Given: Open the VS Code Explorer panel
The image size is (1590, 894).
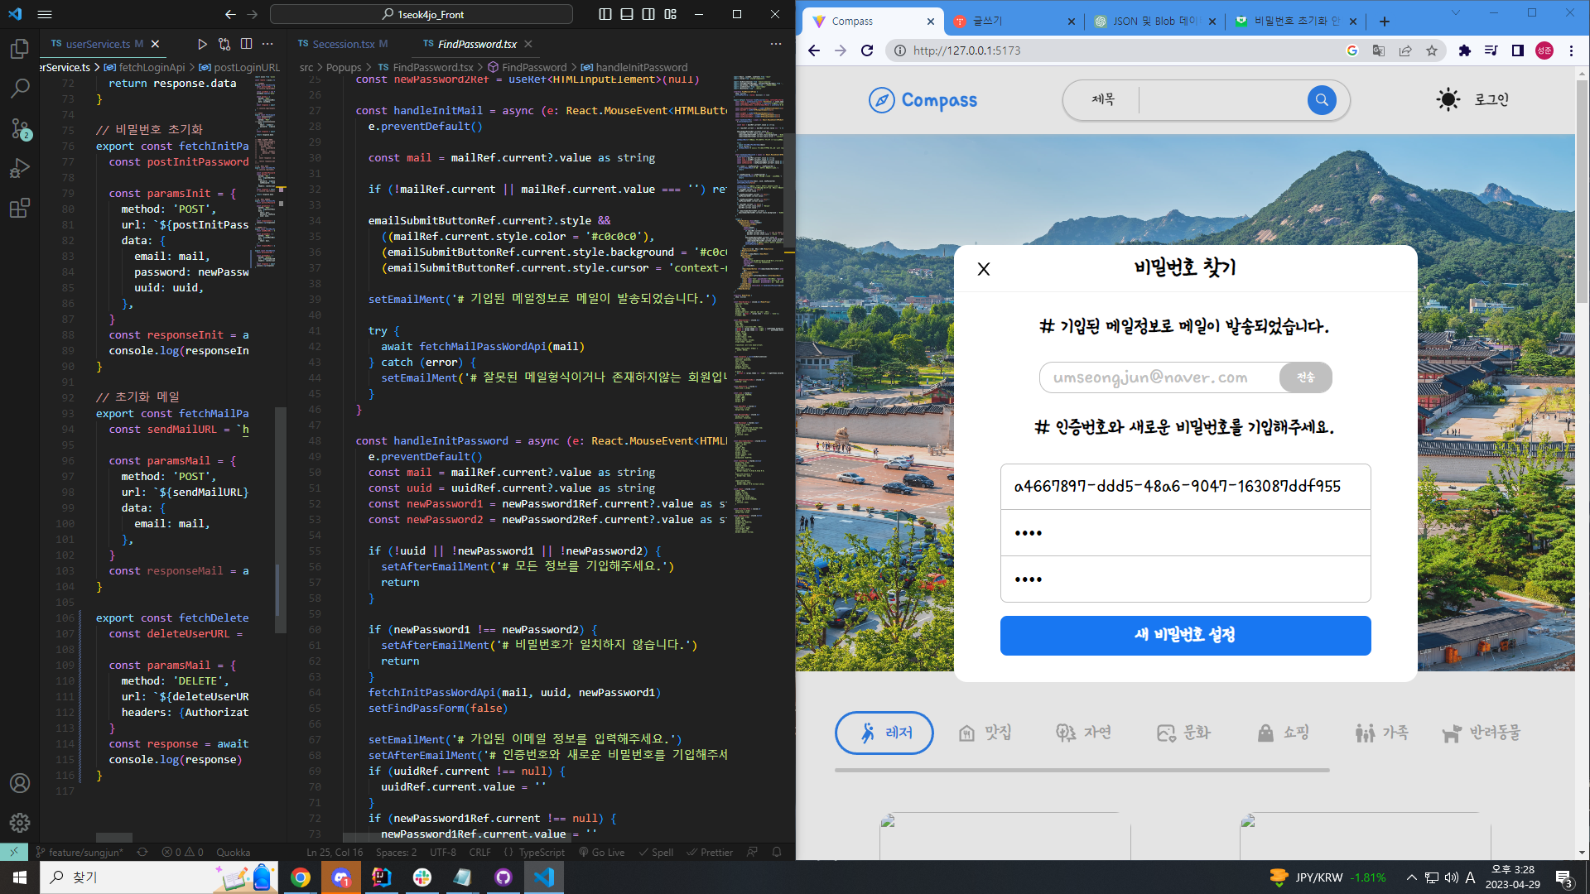Looking at the screenshot, I should click(x=20, y=50).
